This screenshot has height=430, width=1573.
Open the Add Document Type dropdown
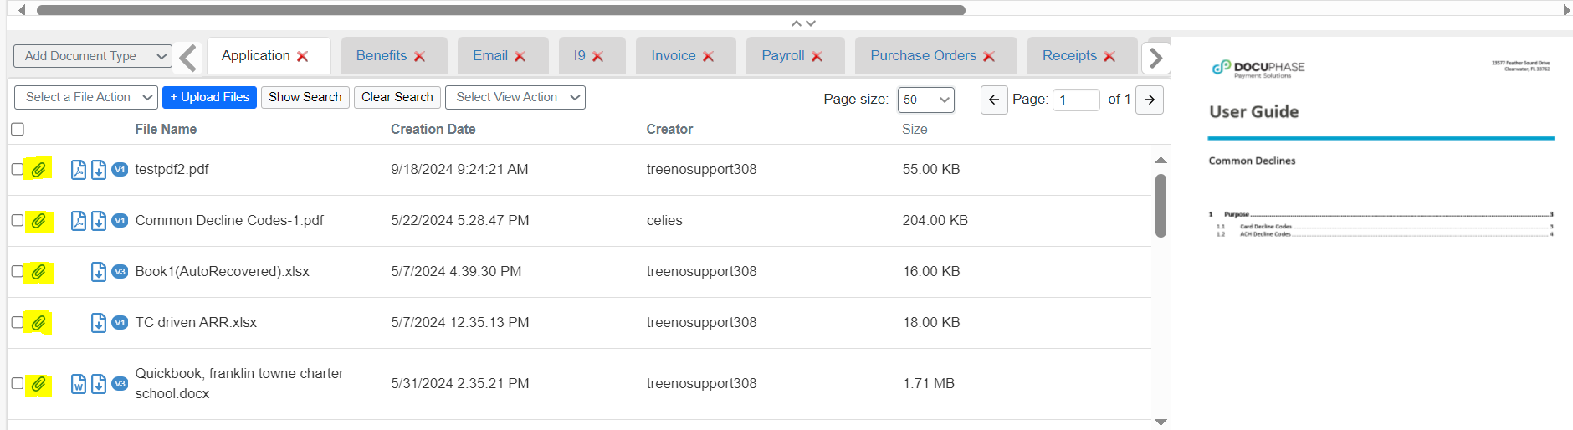click(93, 56)
